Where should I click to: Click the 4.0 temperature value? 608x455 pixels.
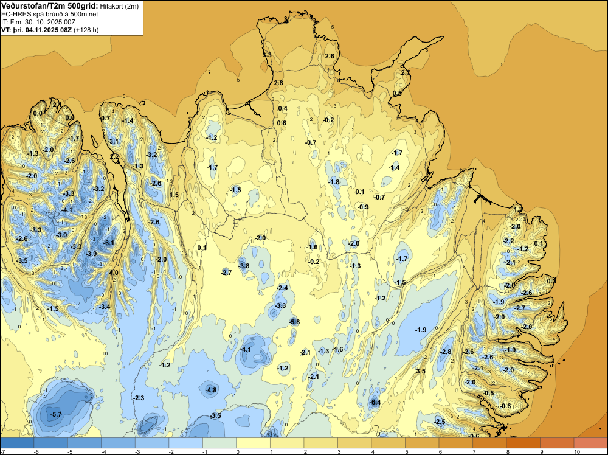[114, 273]
